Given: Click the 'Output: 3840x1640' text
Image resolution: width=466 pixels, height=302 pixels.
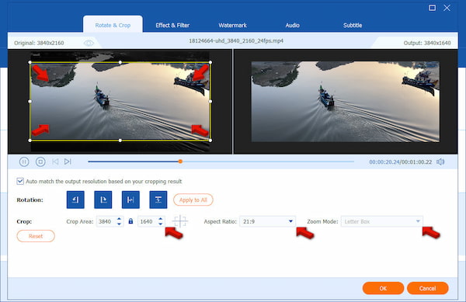Looking at the screenshot, I should [427, 43].
